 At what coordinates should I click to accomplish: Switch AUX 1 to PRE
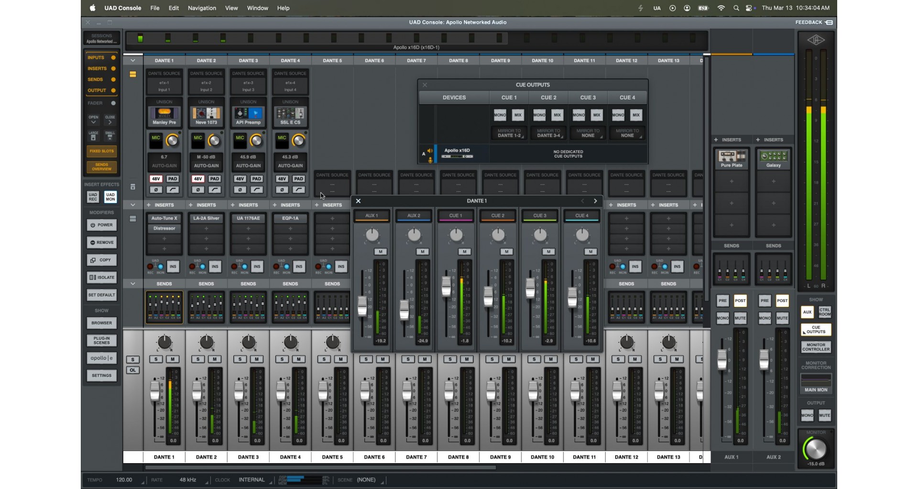(x=722, y=301)
